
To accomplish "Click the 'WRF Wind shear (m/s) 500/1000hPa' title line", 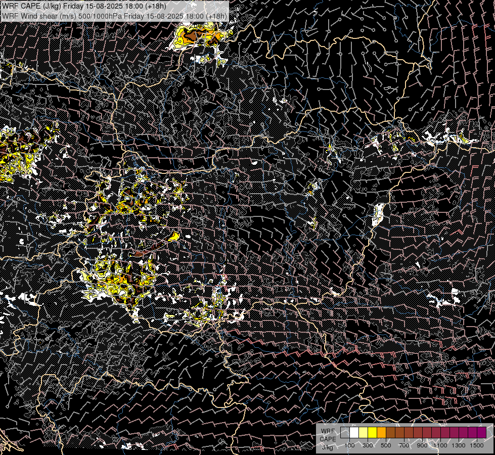I will tap(114, 16).
